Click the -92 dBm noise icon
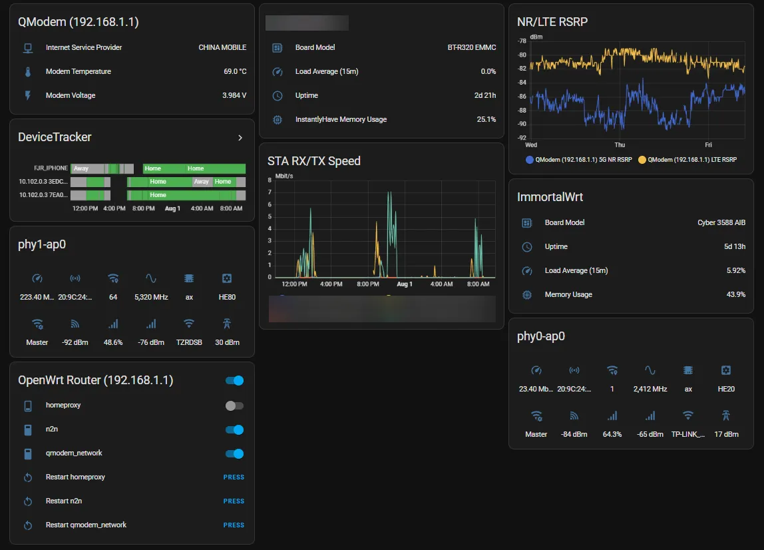Viewport: 764px width, 550px height. click(75, 324)
